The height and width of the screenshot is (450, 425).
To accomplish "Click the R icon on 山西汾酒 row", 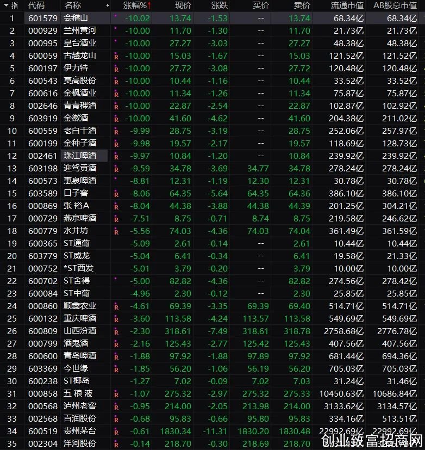I will tap(116, 332).
